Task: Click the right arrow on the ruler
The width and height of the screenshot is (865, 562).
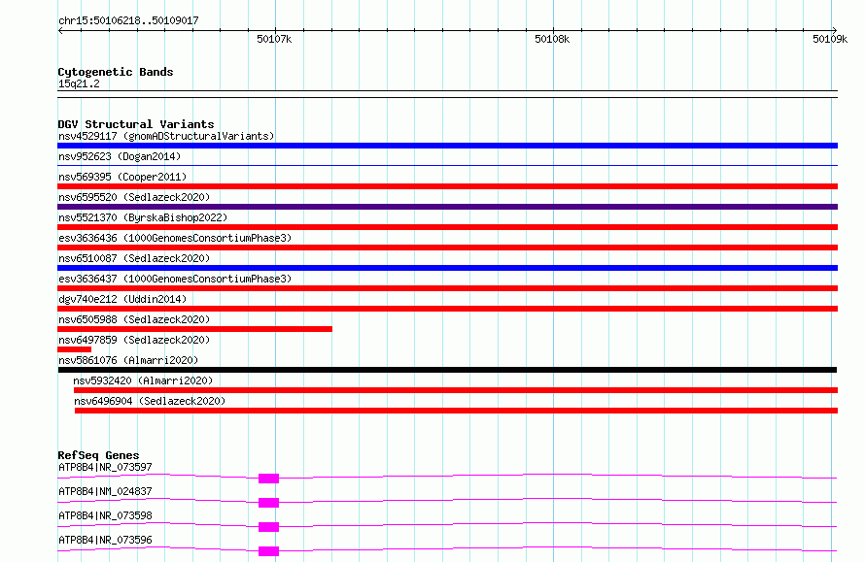Action: (835, 30)
